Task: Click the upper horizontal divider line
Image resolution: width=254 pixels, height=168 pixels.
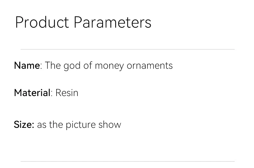Action: click(x=128, y=49)
